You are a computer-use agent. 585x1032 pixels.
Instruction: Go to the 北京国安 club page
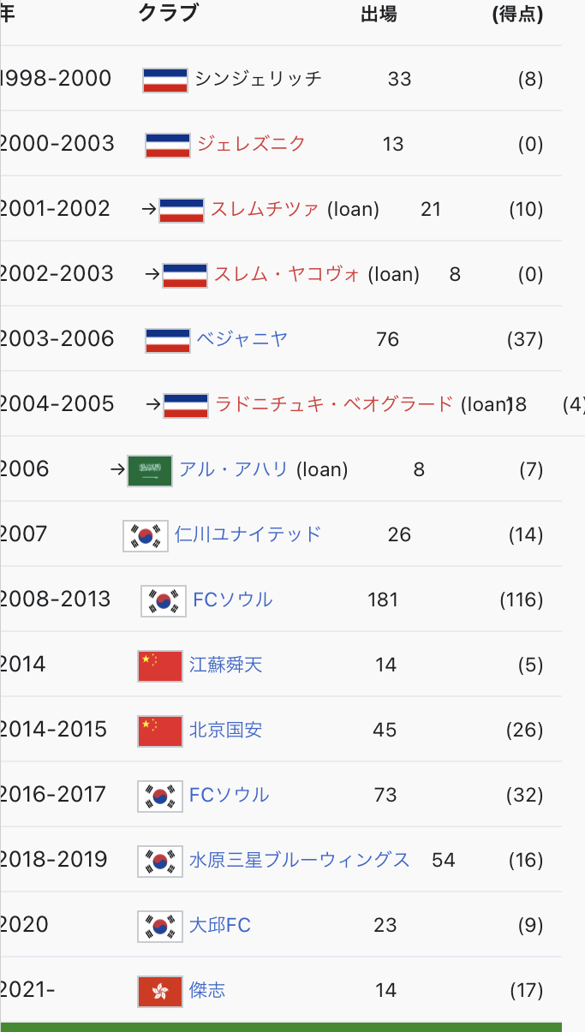[x=226, y=730]
